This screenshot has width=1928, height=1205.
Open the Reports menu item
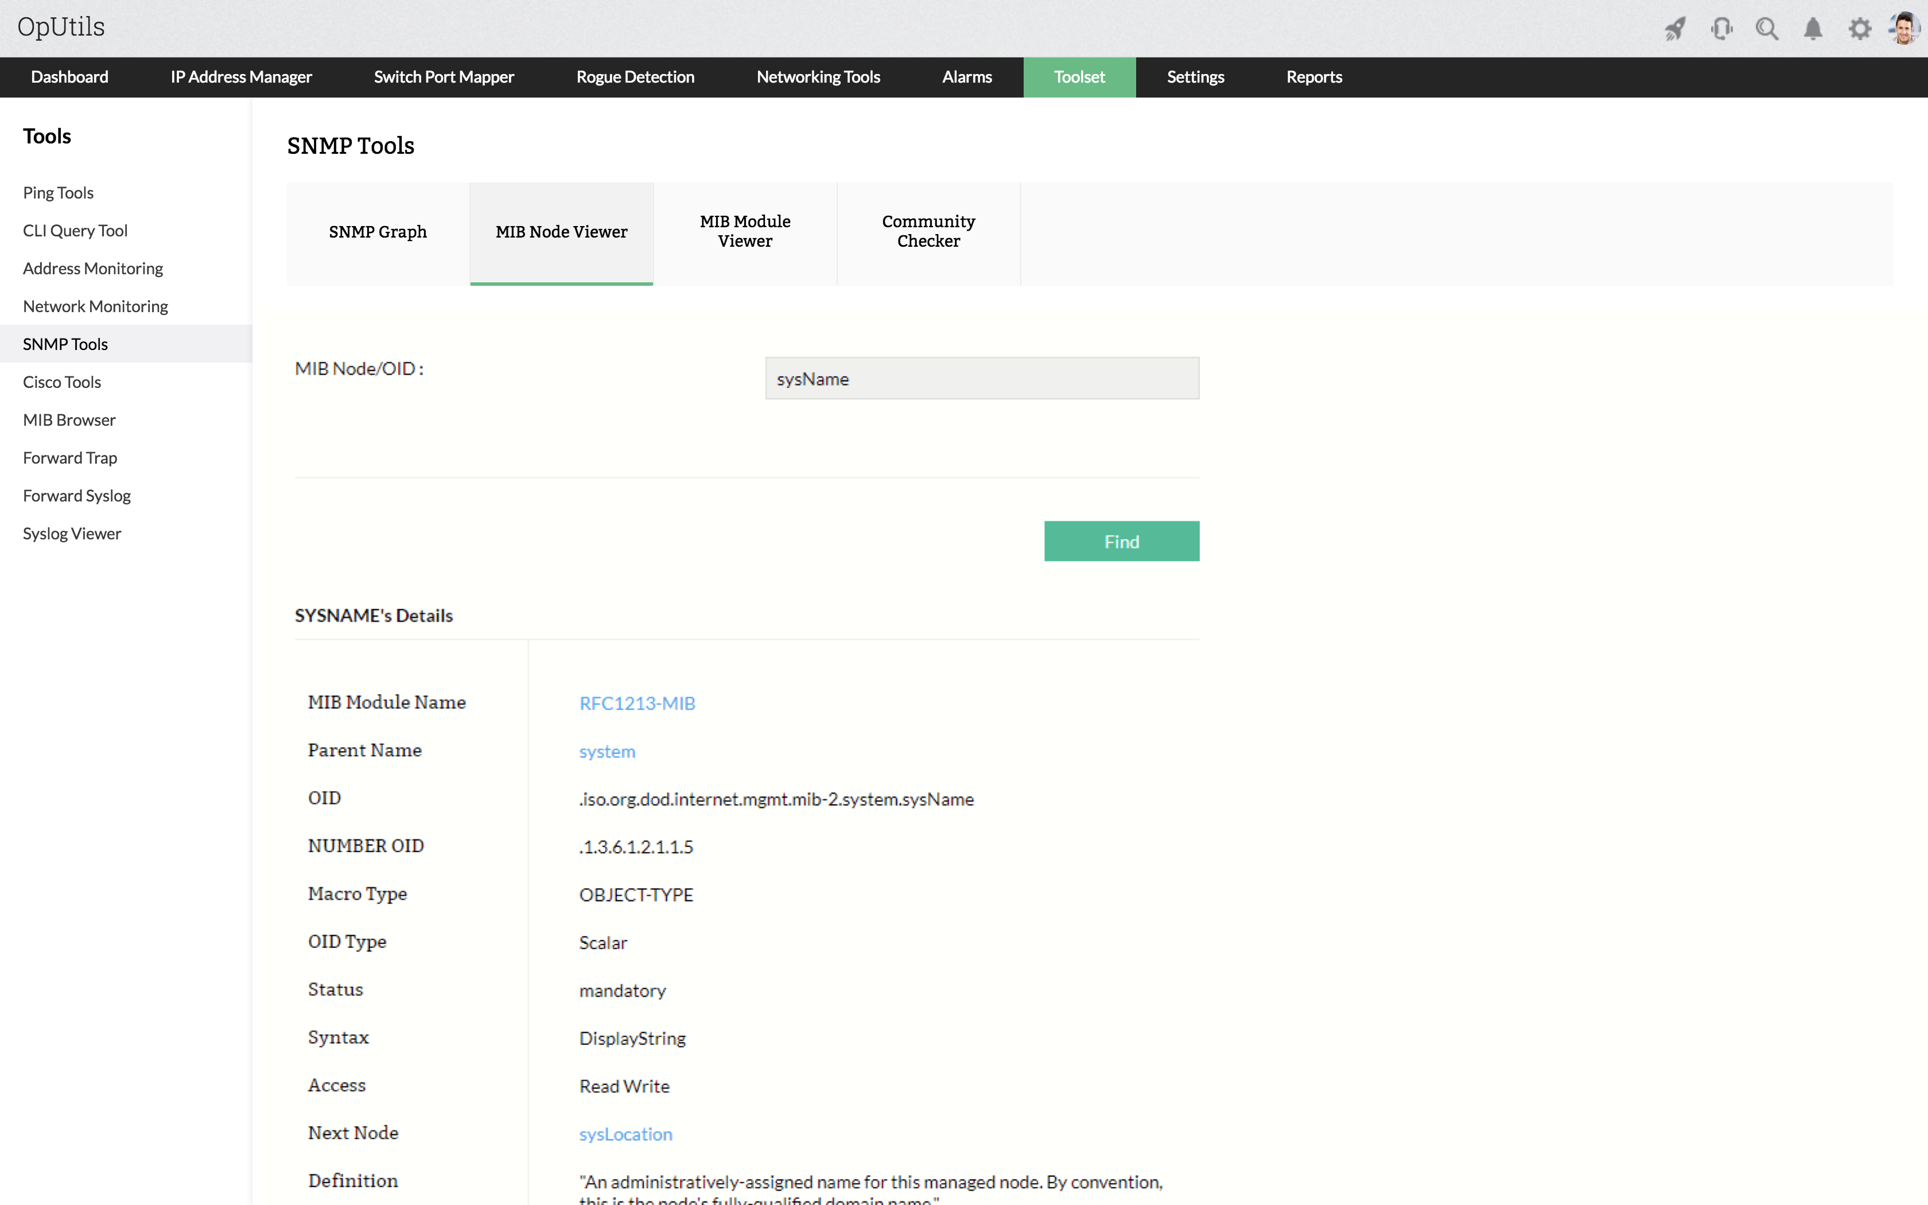coord(1314,77)
